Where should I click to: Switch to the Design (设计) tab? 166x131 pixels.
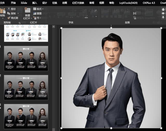pos(45,3)
